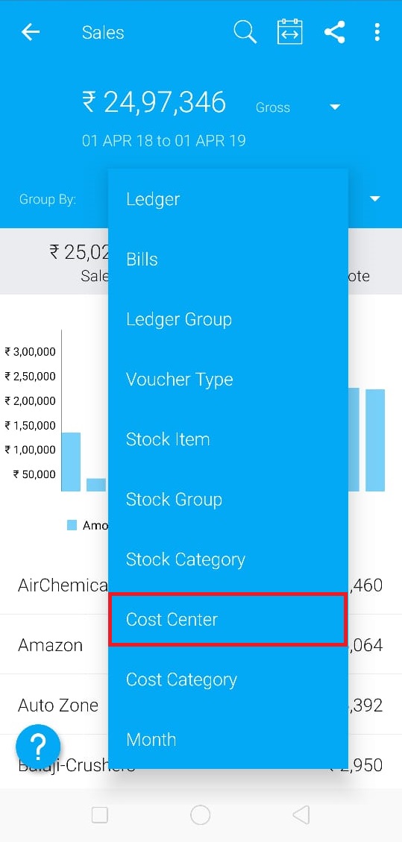
Task: Open the Amazon ledger row
Action: coord(201,644)
